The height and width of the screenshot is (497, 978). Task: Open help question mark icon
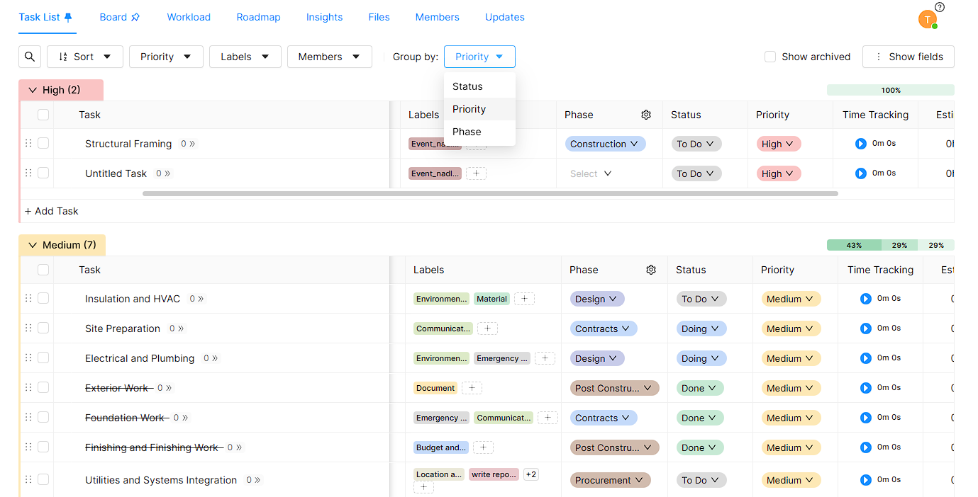pos(940,7)
